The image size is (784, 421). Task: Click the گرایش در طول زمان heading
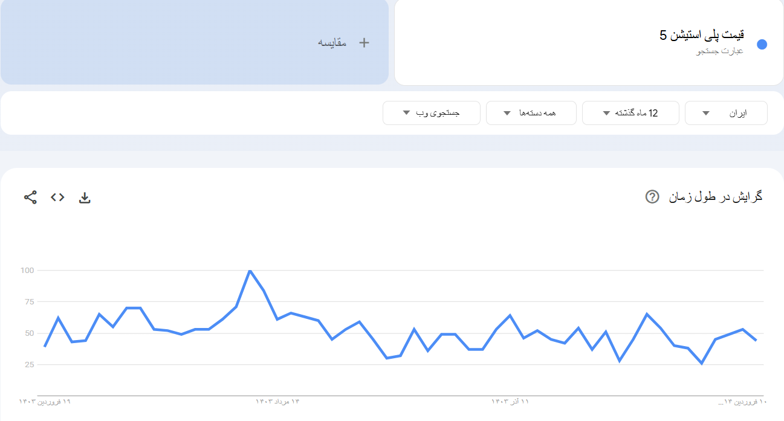coord(715,197)
